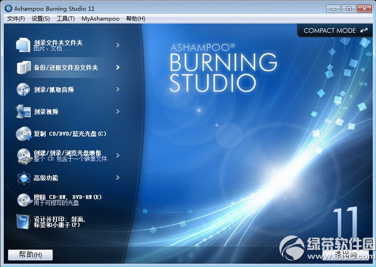
Task: Expand the 刻录视频 arrow
Action: [118, 112]
